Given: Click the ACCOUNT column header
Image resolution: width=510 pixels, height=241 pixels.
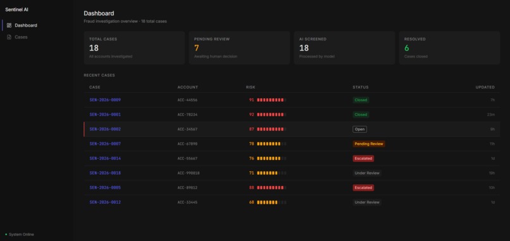Looking at the screenshot, I should (x=188, y=87).
